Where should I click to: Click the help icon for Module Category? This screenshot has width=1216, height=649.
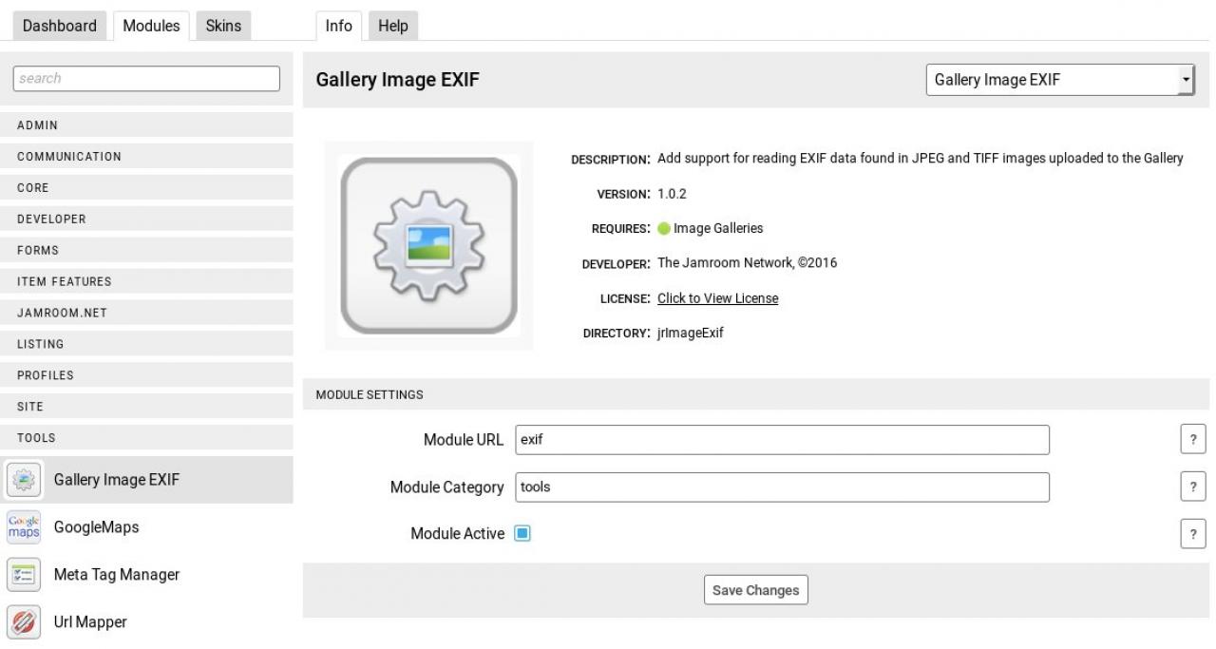tap(1192, 487)
